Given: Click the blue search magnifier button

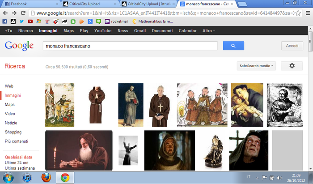Looking at the screenshot, I should (x=233, y=46).
